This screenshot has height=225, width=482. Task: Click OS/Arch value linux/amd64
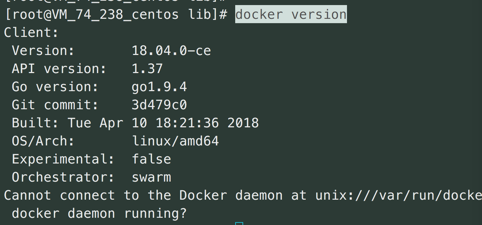click(x=175, y=141)
